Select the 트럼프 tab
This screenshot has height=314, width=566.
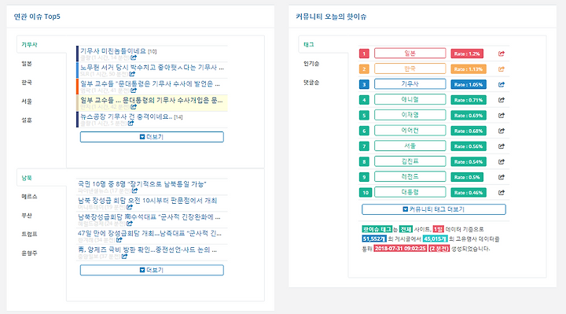coord(29,235)
